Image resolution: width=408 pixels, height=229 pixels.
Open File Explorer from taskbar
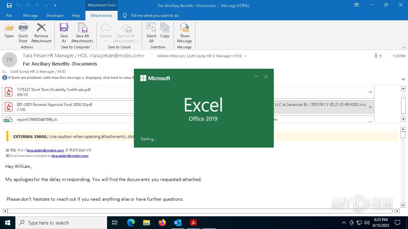146,223
